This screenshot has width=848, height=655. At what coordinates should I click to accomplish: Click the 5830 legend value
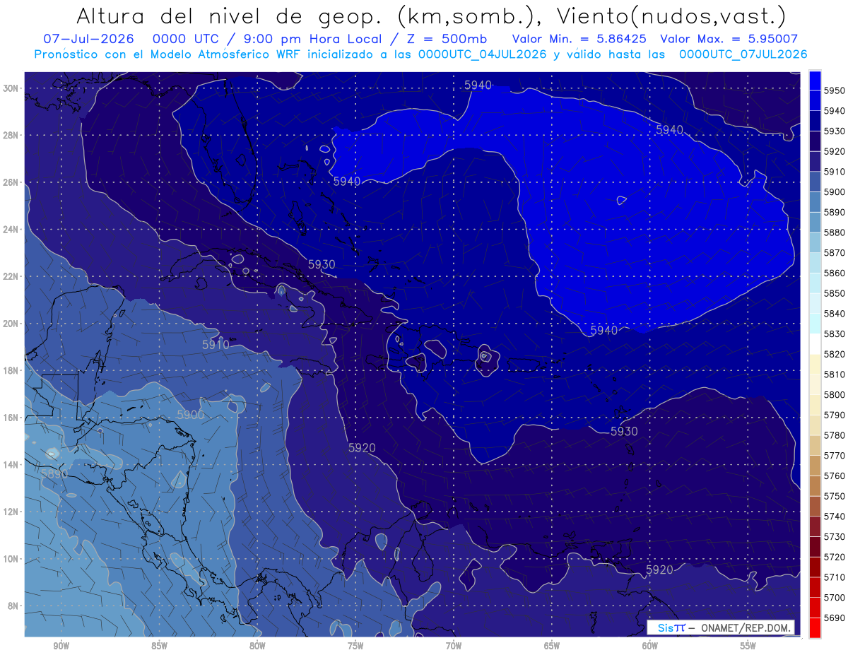point(835,334)
